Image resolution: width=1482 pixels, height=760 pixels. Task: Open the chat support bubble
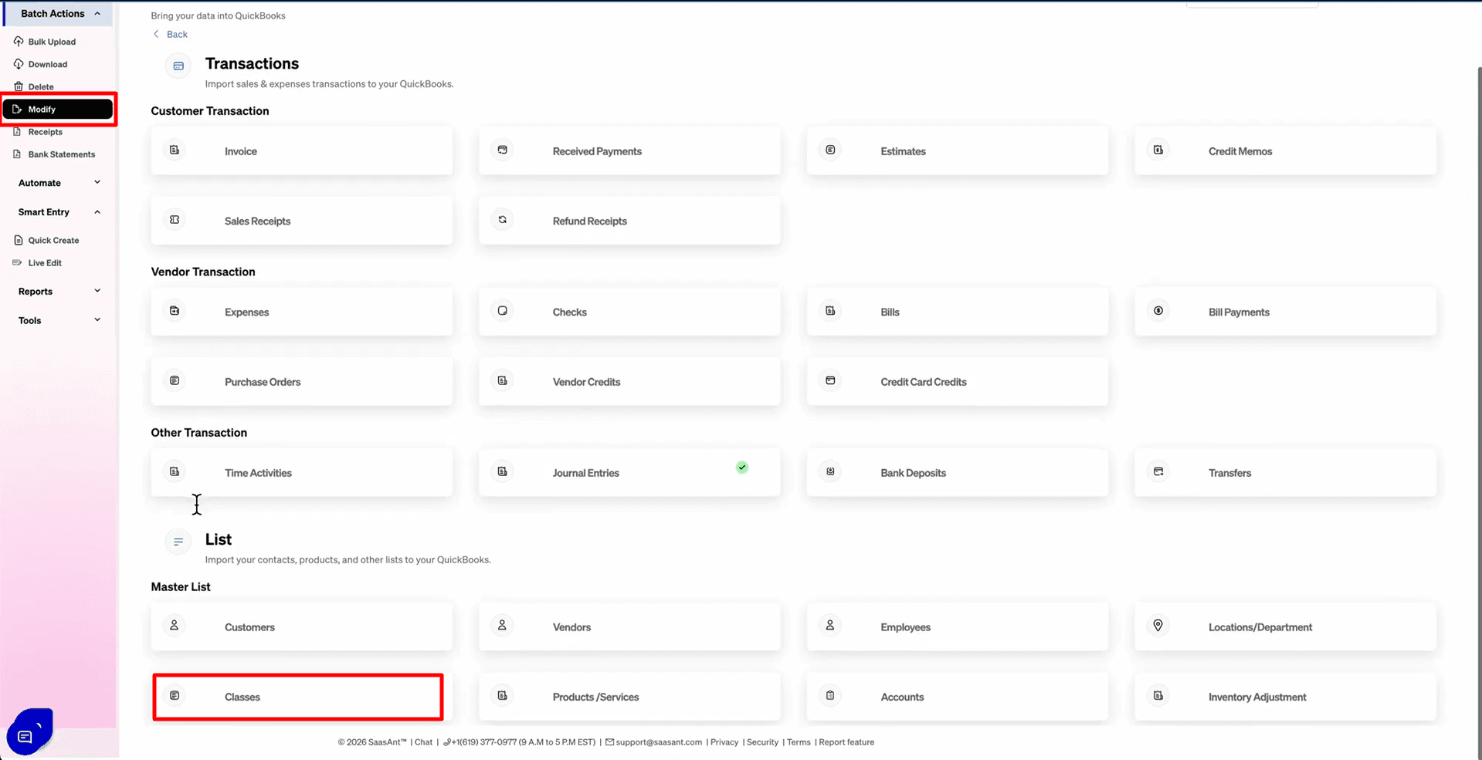pos(29,731)
